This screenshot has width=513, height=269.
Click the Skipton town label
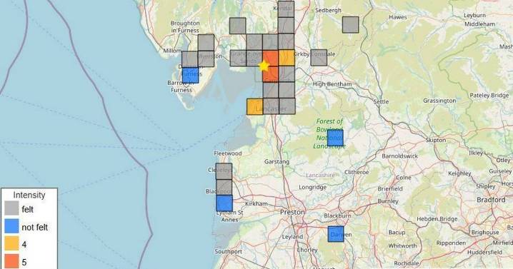click(x=436, y=140)
